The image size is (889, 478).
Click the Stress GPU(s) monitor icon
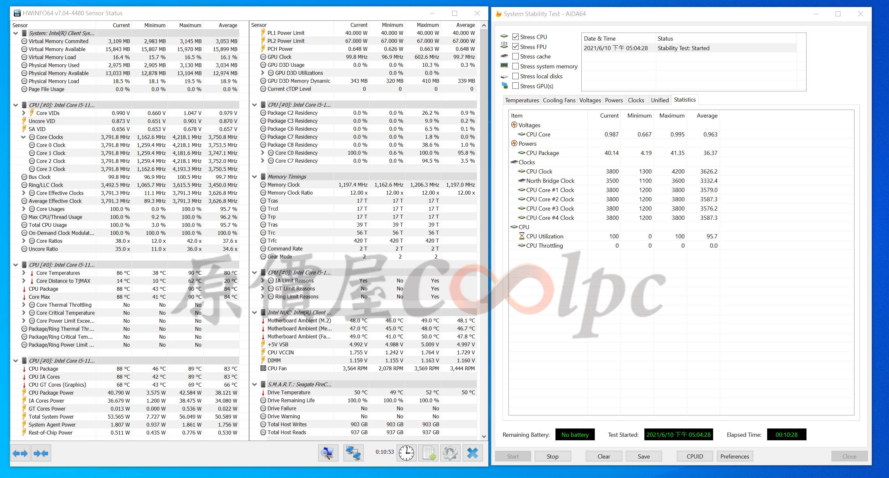[x=505, y=86]
